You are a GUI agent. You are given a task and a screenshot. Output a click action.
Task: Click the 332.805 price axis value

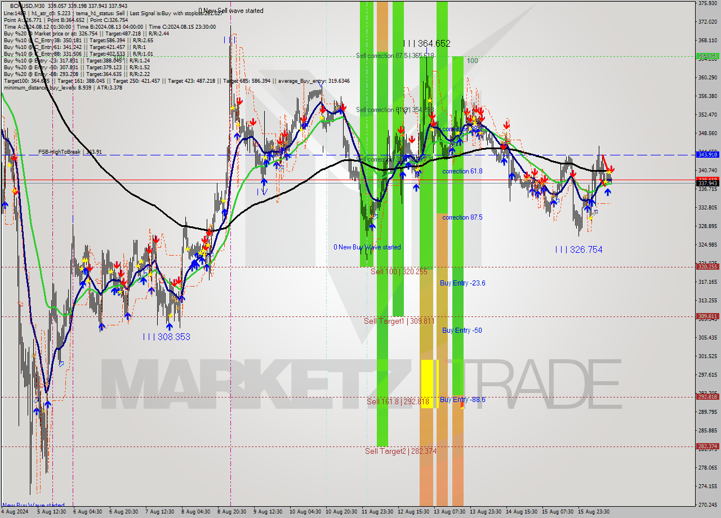point(707,208)
